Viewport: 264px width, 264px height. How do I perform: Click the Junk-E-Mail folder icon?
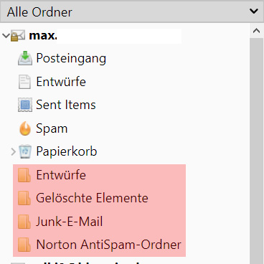24,222
